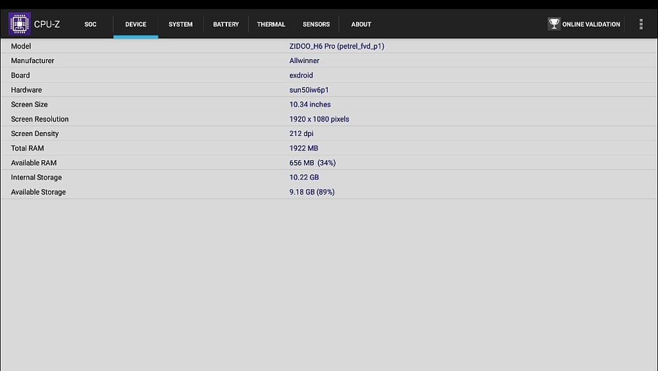Screen dimensions: 658x371
Task: Click the 10.22 GB value
Action: 304,177
